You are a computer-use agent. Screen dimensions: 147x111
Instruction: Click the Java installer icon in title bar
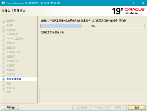(x=3, y=3)
